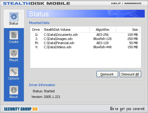Sort by the Drive column header
The width and height of the screenshot is (148, 113).
point(36,30)
